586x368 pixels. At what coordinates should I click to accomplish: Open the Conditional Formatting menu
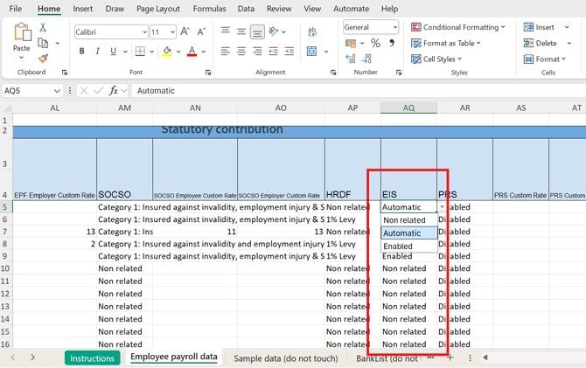coord(458,27)
